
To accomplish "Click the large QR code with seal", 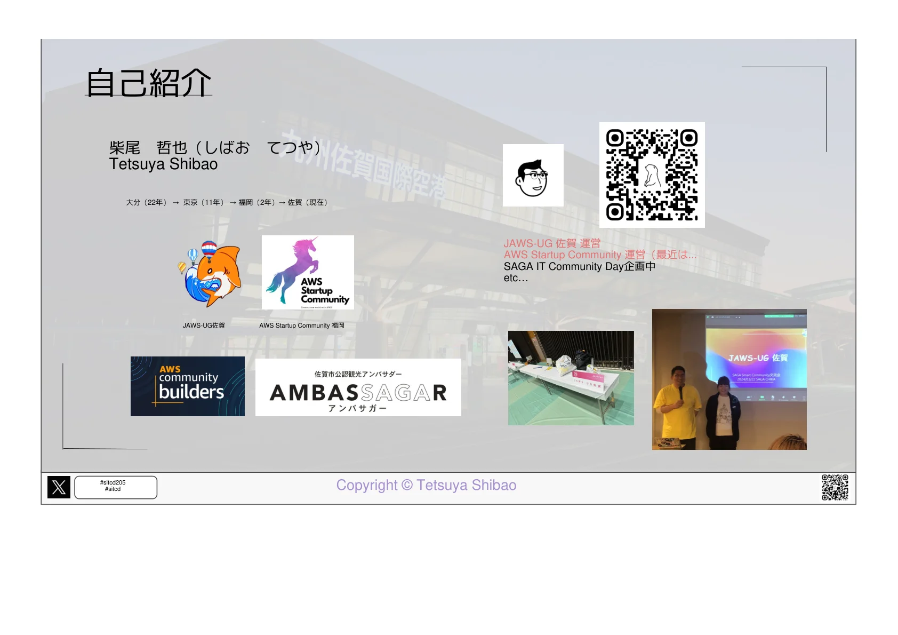I will [x=652, y=175].
